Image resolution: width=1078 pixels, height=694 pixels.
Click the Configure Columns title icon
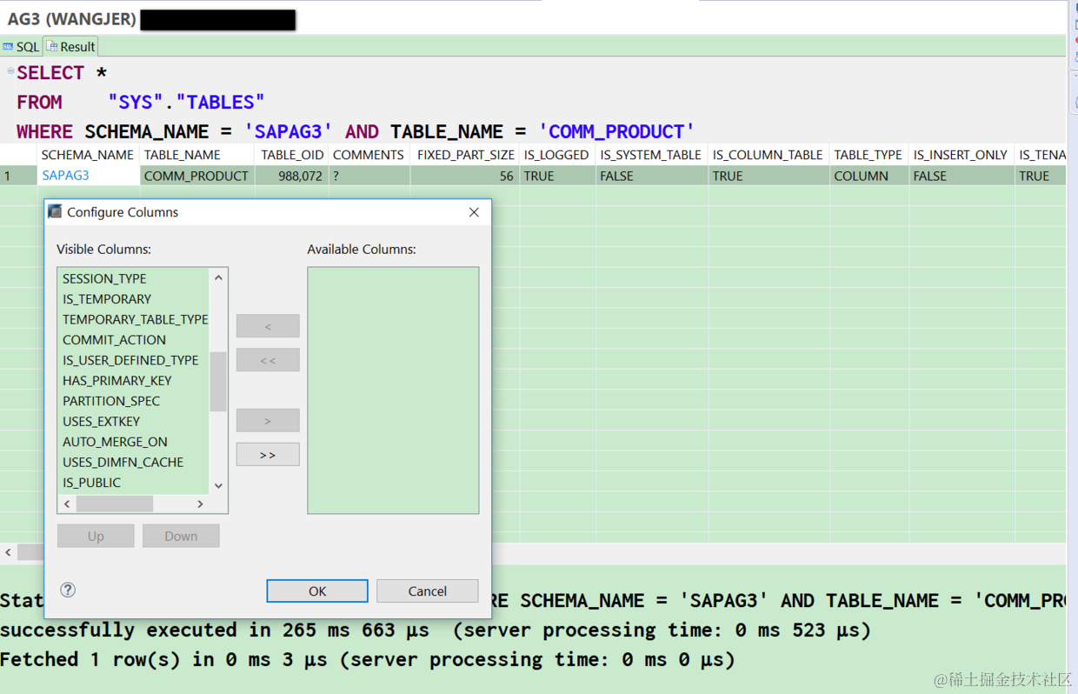coord(56,212)
